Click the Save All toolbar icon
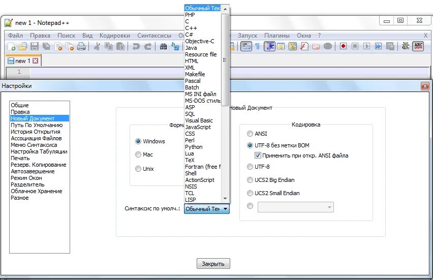Viewport: 433px width, 280px height. tap(46, 46)
